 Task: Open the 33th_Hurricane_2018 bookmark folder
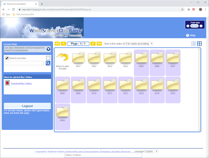click(23, 14)
